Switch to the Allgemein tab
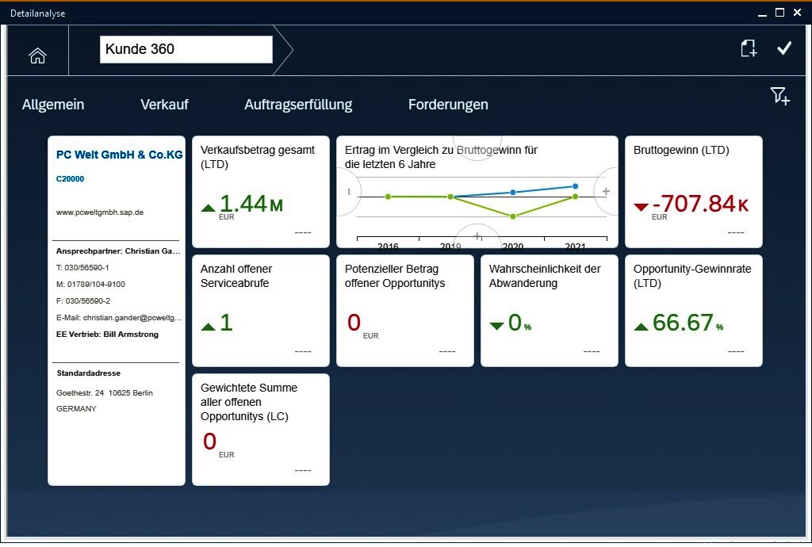This screenshot has width=812, height=547. [x=53, y=105]
